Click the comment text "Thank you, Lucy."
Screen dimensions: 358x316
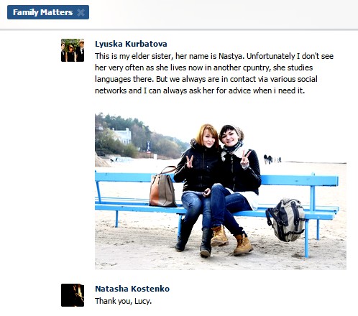[x=123, y=301]
